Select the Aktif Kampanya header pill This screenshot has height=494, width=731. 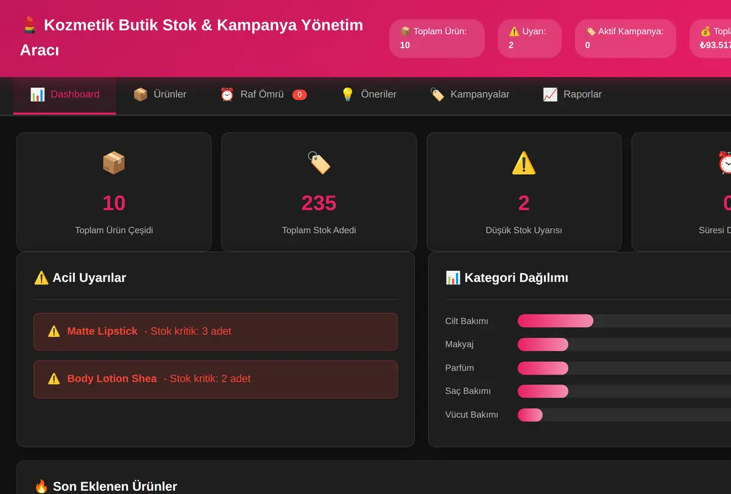point(626,38)
